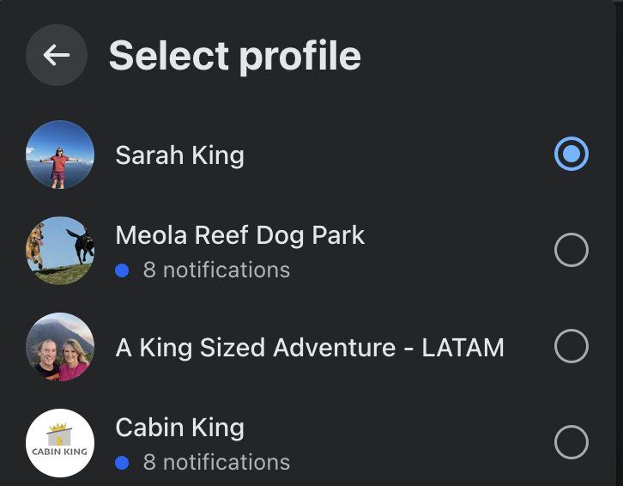The image size is (623, 486).
Task: Click the Meola Reef Dog Park name
Action: [x=240, y=235]
